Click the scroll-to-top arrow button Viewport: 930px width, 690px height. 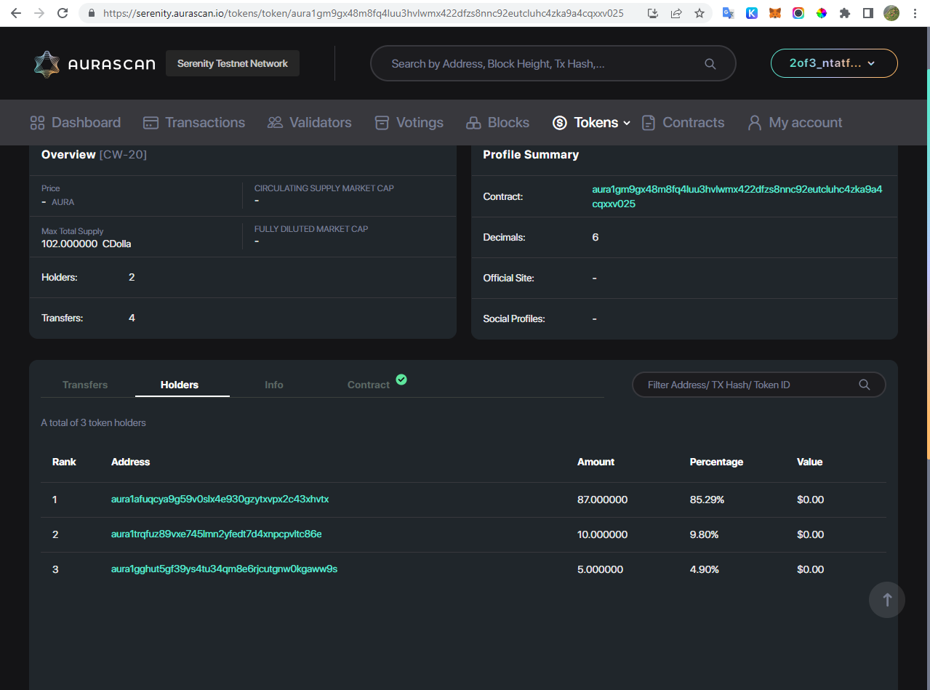(x=887, y=600)
